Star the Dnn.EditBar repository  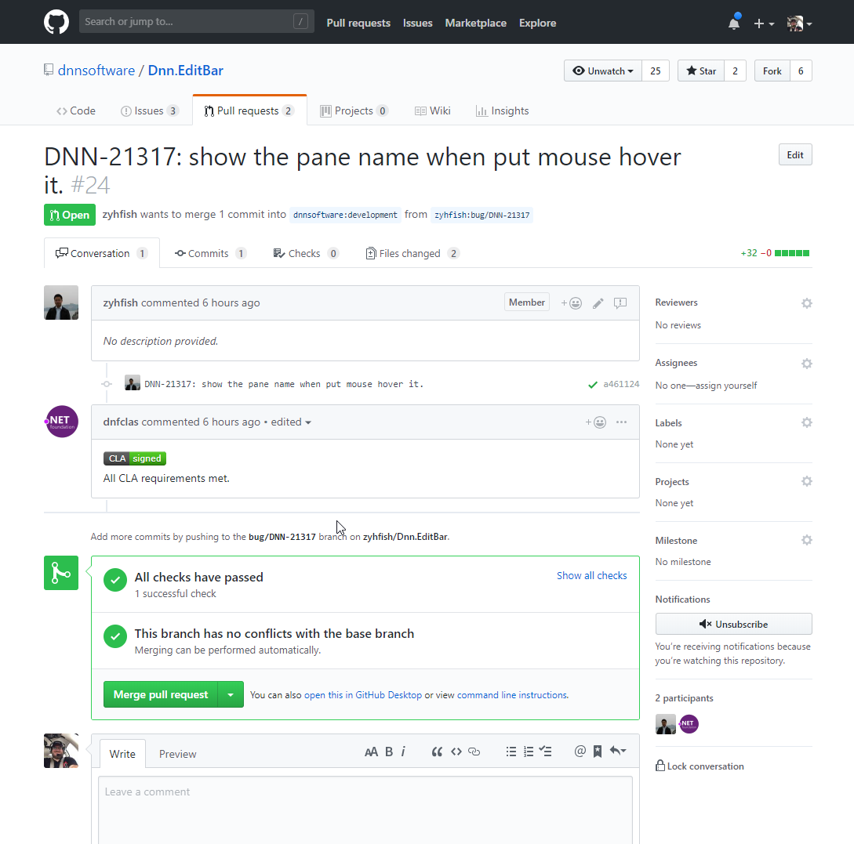point(701,71)
